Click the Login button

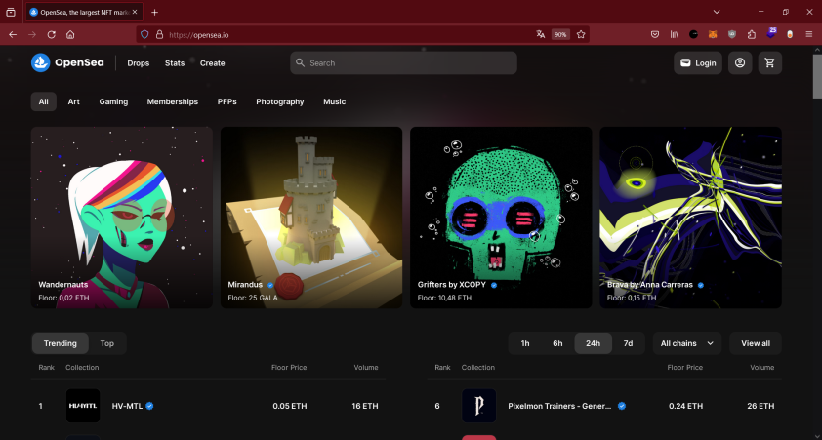coord(698,62)
